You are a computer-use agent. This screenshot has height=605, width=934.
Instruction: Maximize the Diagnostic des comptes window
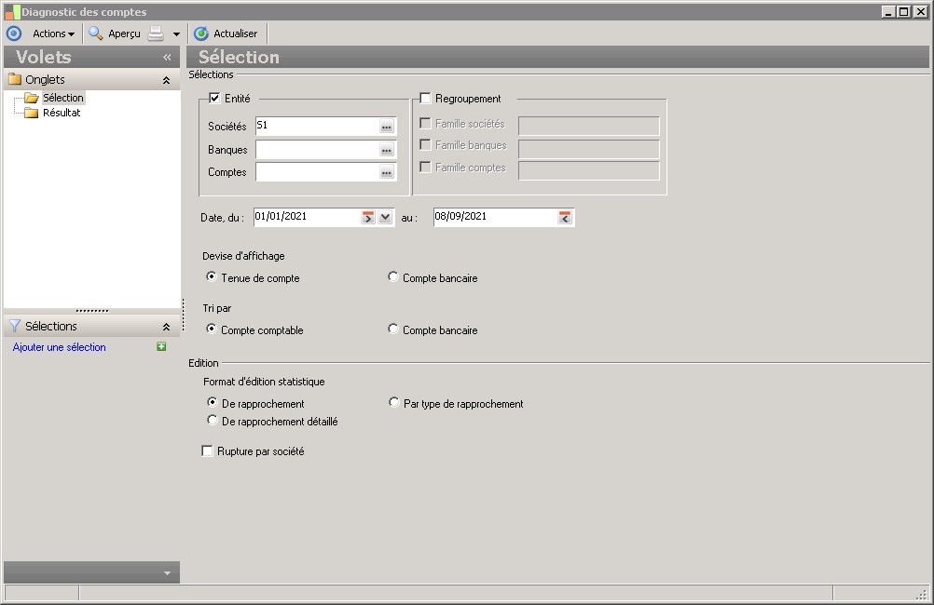coord(903,11)
